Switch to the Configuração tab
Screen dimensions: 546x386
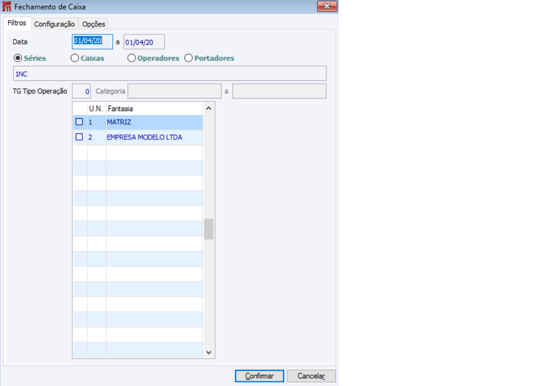54,24
